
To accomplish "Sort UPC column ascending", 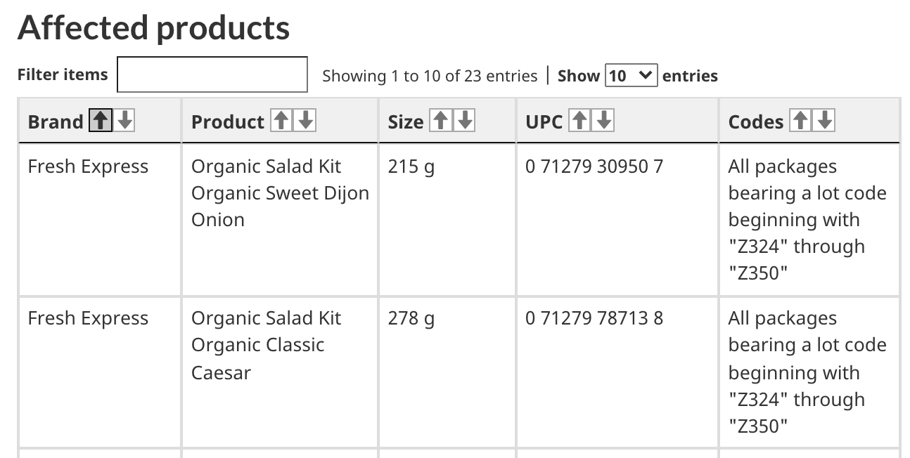I will [579, 121].
